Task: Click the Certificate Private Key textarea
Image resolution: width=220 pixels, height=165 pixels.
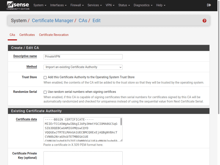Action: click(x=83, y=158)
